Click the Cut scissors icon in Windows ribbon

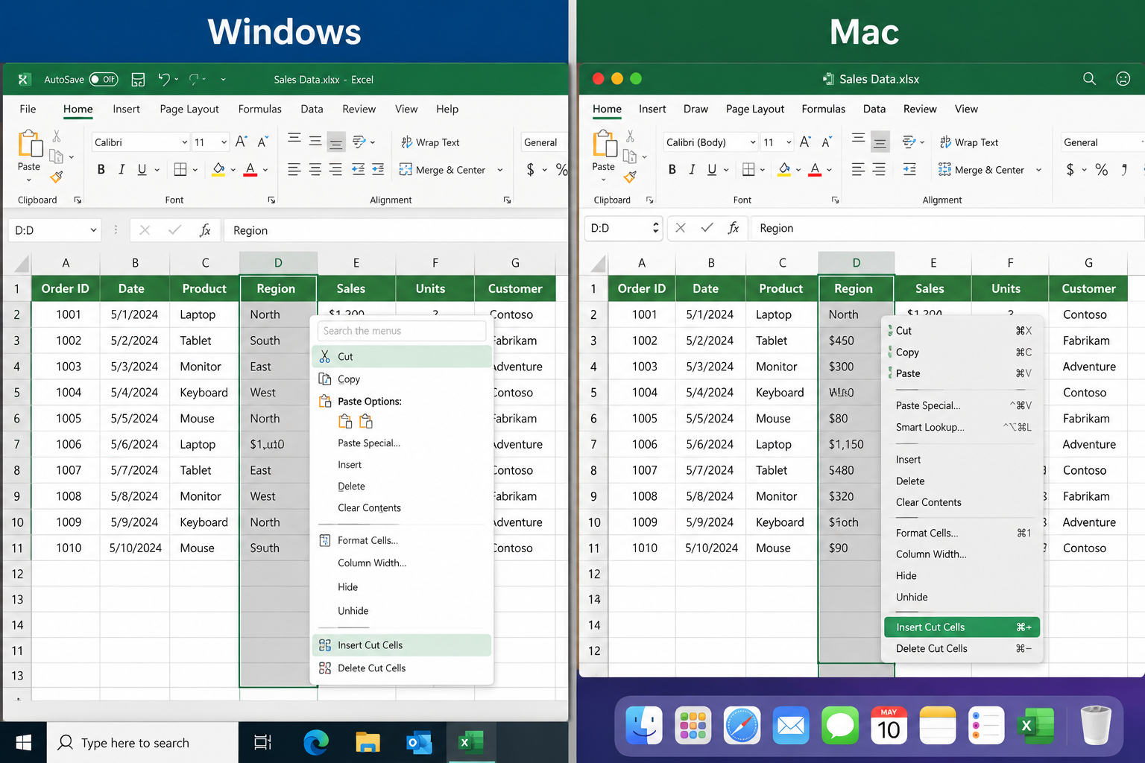57,136
